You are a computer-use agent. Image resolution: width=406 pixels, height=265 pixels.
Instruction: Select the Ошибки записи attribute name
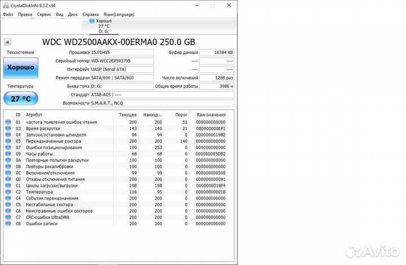(x=41, y=223)
